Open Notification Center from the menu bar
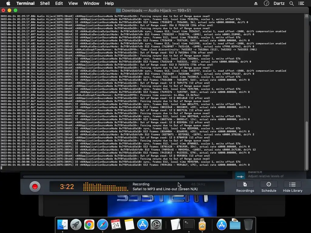Screen dimensions: 311x233 (x=301, y=3)
